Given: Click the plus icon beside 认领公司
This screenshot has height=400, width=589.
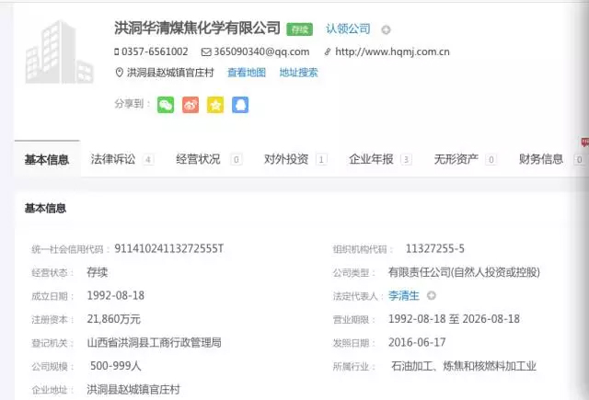Looking at the screenshot, I should coord(386,29).
